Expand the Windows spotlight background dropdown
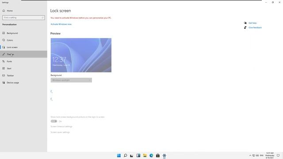This screenshot has height=159, width=283. [71, 80]
